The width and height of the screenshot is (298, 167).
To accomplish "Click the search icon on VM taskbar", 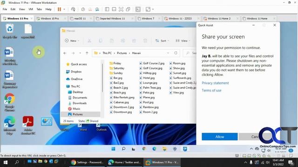I will pos(123,149).
